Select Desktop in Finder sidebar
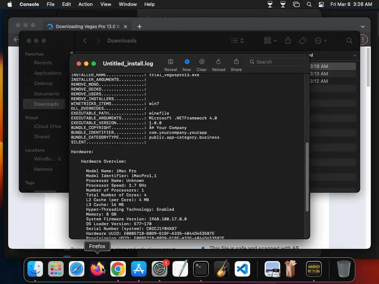This screenshot has width=379, height=284. pyautogui.click(x=43, y=83)
